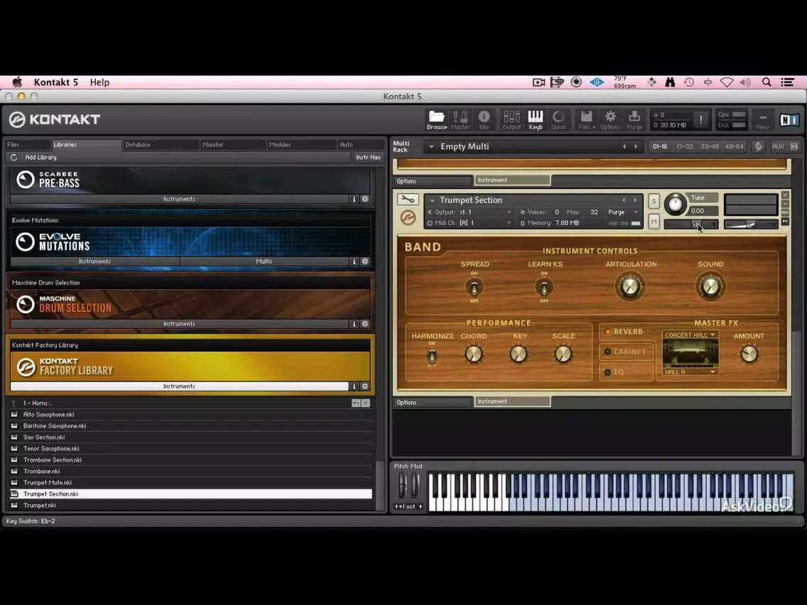
Task: Open the Kontakt 5 application menu
Action: click(x=55, y=82)
